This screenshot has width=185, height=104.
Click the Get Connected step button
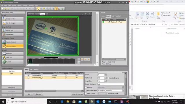coord(13,19)
